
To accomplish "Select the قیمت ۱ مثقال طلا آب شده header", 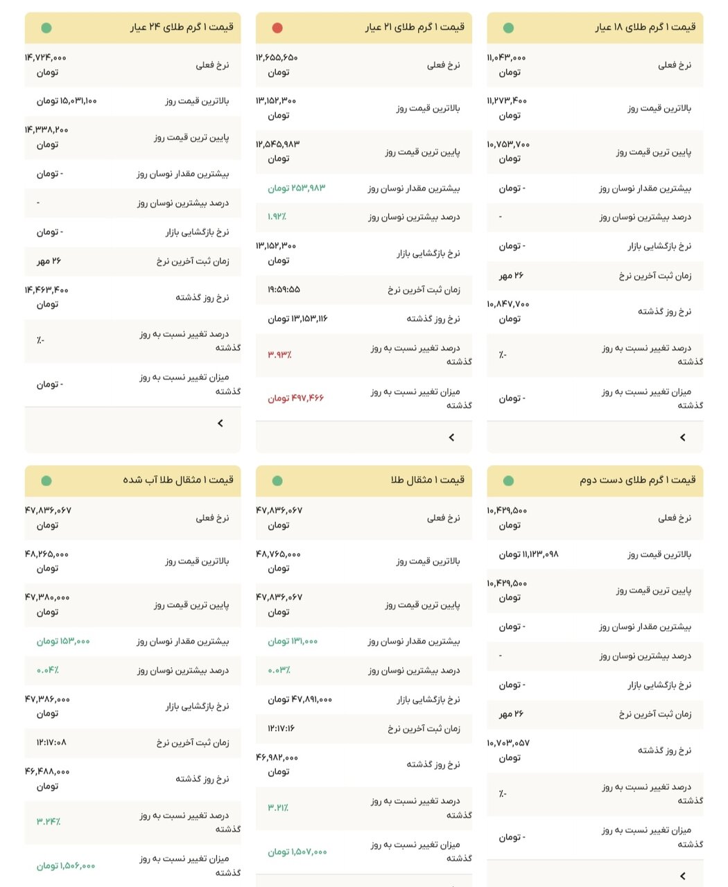I will (178, 480).
